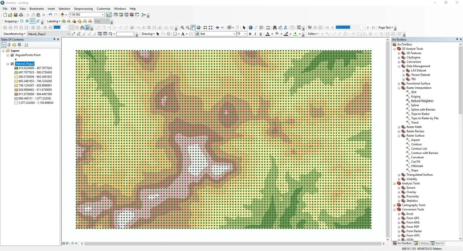Click the HTML Popup tool icon
Screen dimensions: 463x251
point(261,28)
